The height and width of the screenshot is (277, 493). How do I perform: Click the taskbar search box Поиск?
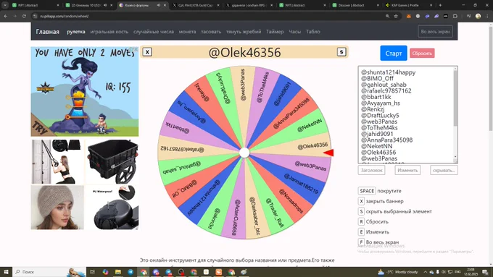coord(49,272)
